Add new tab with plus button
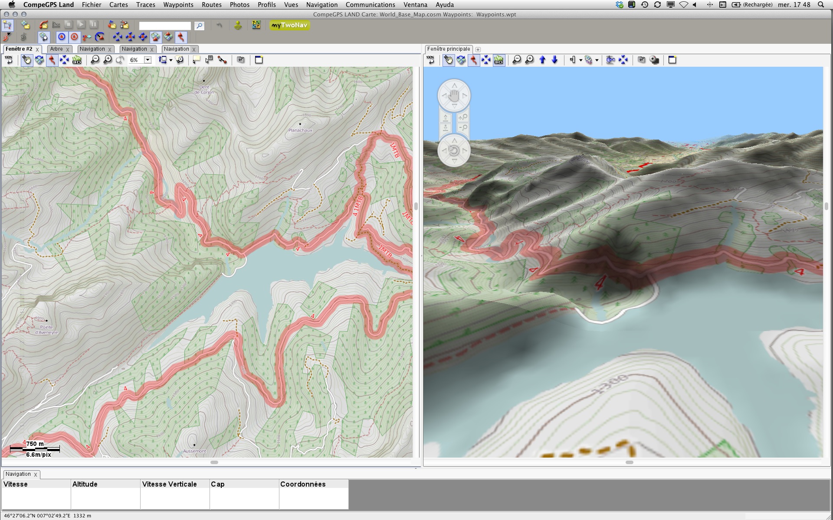The width and height of the screenshot is (833, 520). point(478,49)
